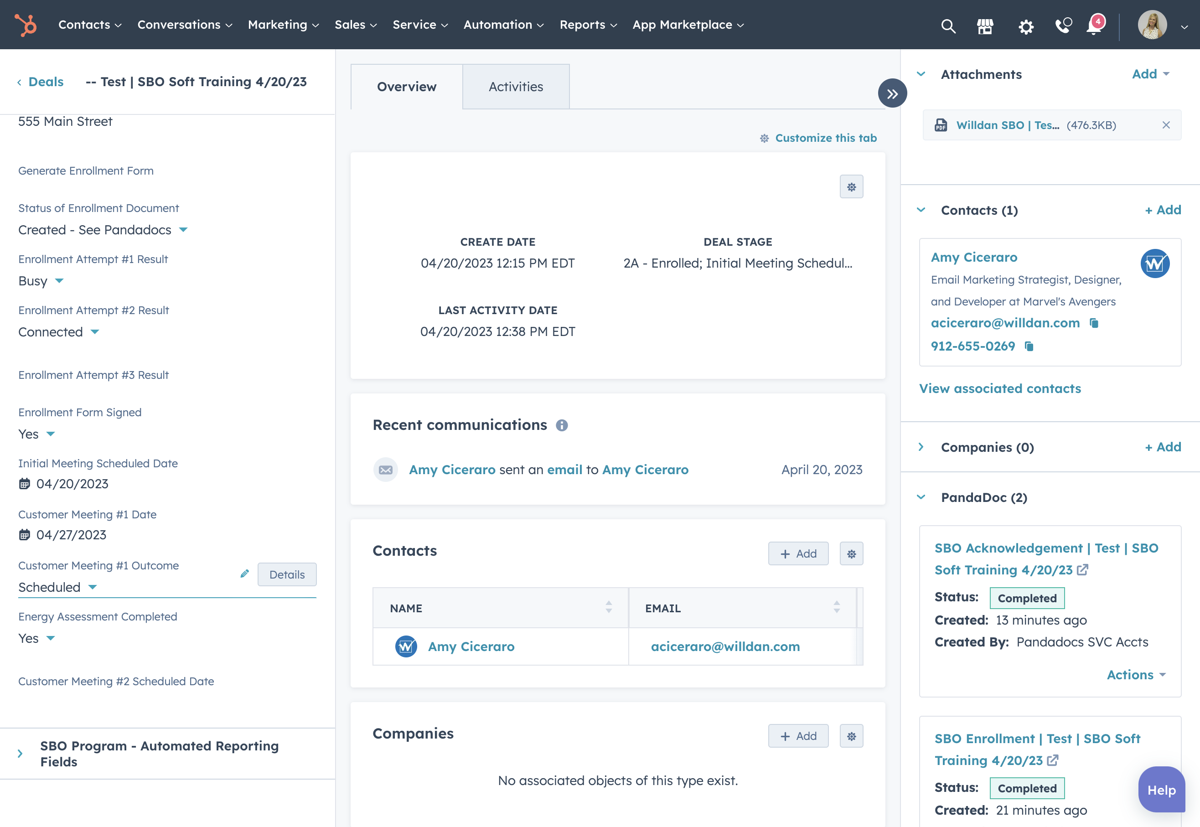Viewport: 1200px width, 827px height.
Task: Open Energy Assessment Completed dropdown
Action: coord(50,638)
